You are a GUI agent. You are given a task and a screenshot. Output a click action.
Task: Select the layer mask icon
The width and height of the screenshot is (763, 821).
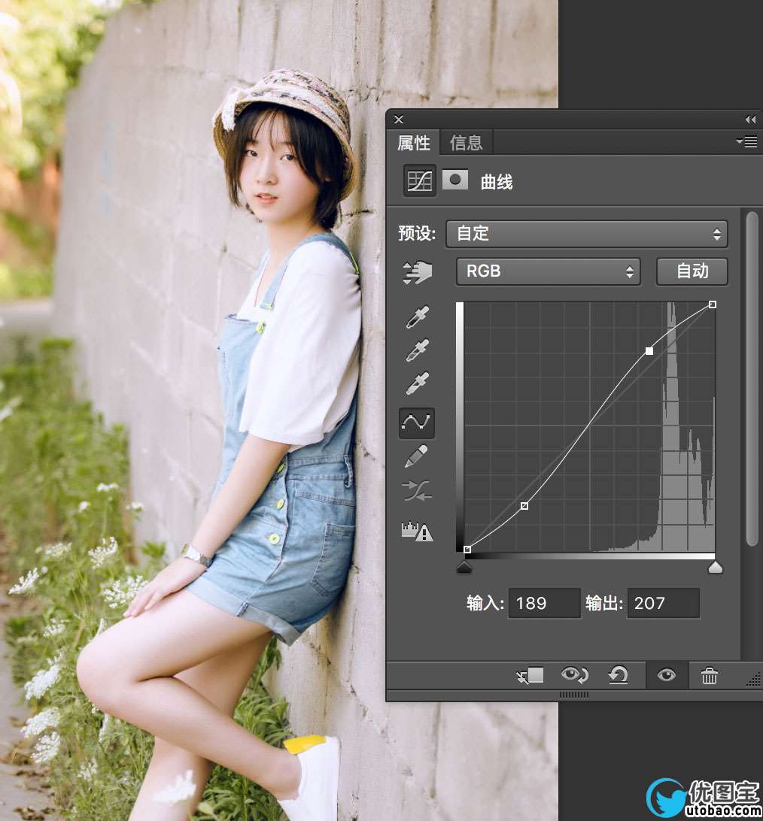click(x=454, y=180)
